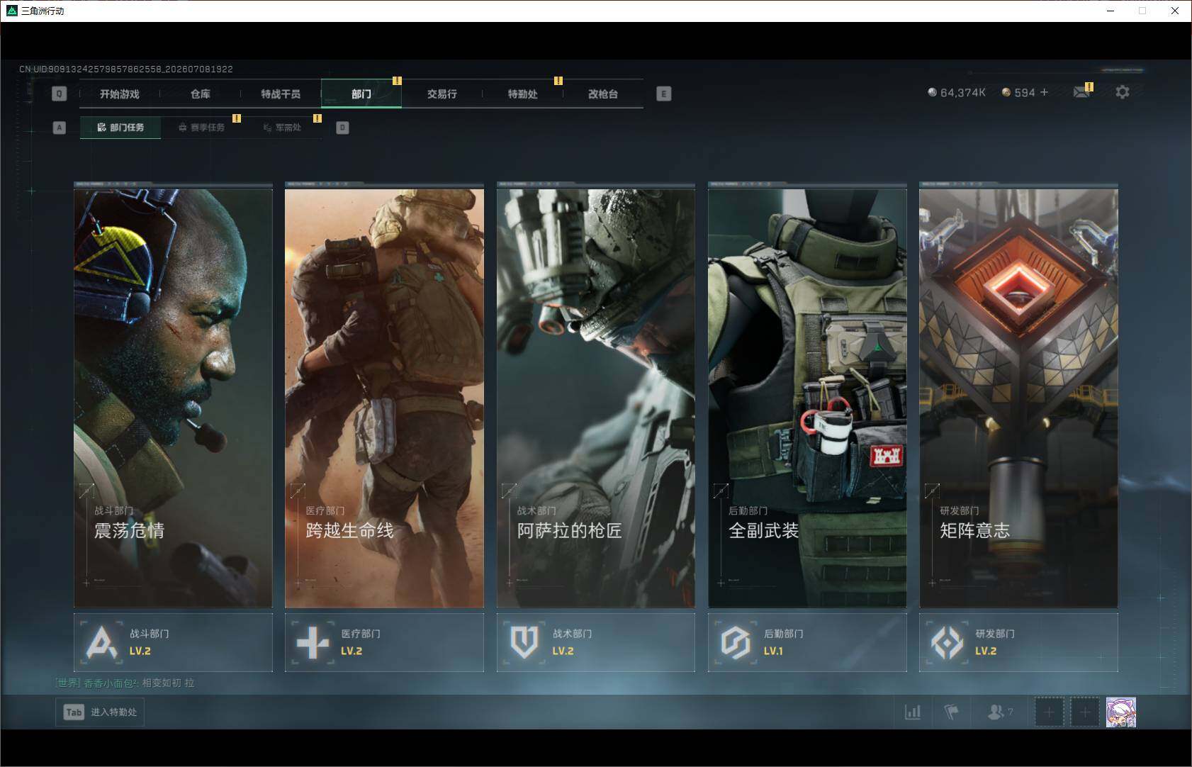Switch to the 赛季任务 sub-tab
Viewport: 1192px width, 767px height.
click(x=201, y=128)
